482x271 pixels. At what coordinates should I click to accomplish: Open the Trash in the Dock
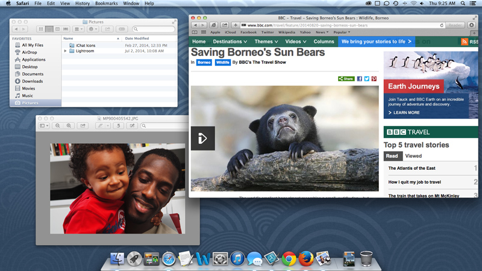pyautogui.click(x=366, y=258)
